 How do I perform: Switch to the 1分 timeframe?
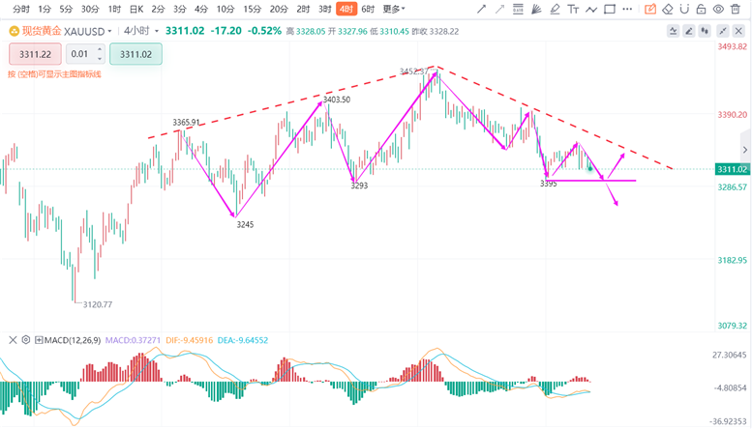pyautogui.click(x=45, y=9)
